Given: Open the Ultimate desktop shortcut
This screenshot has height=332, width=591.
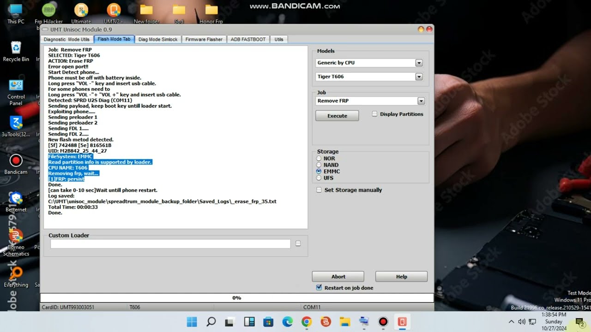Looking at the screenshot, I should coord(81,13).
